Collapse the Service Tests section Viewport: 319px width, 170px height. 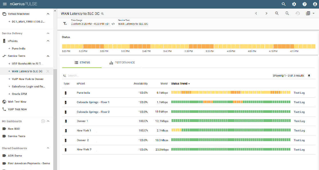click(48, 56)
